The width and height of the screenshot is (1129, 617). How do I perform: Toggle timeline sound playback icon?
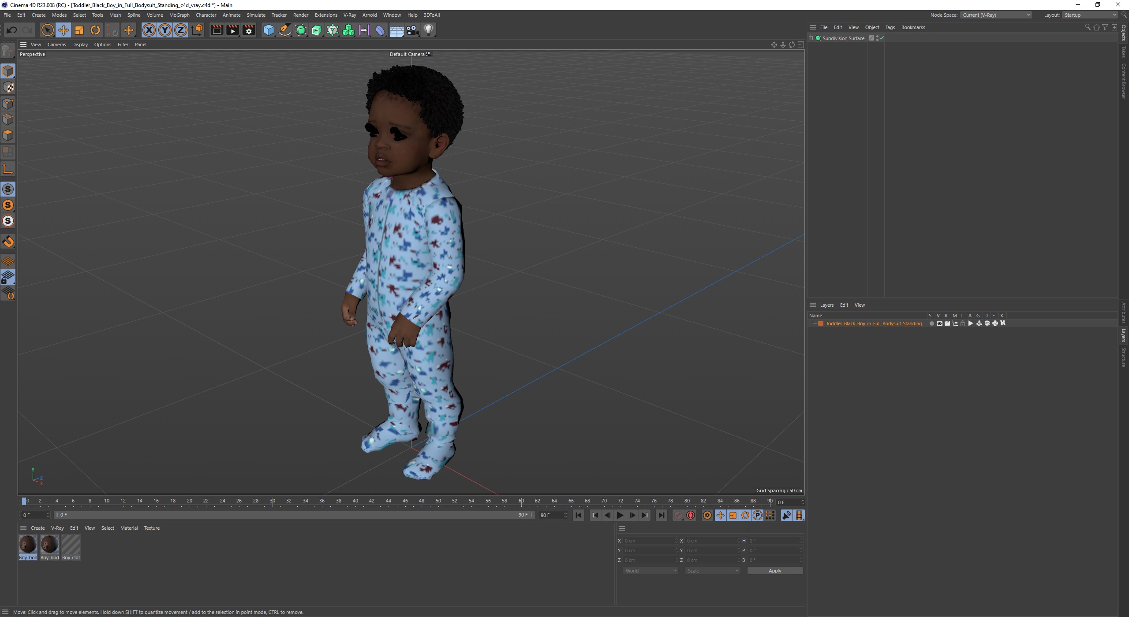pos(787,515)
